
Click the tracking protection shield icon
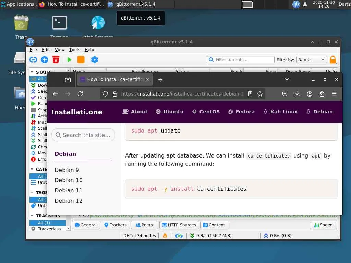(x=105, y=94)
